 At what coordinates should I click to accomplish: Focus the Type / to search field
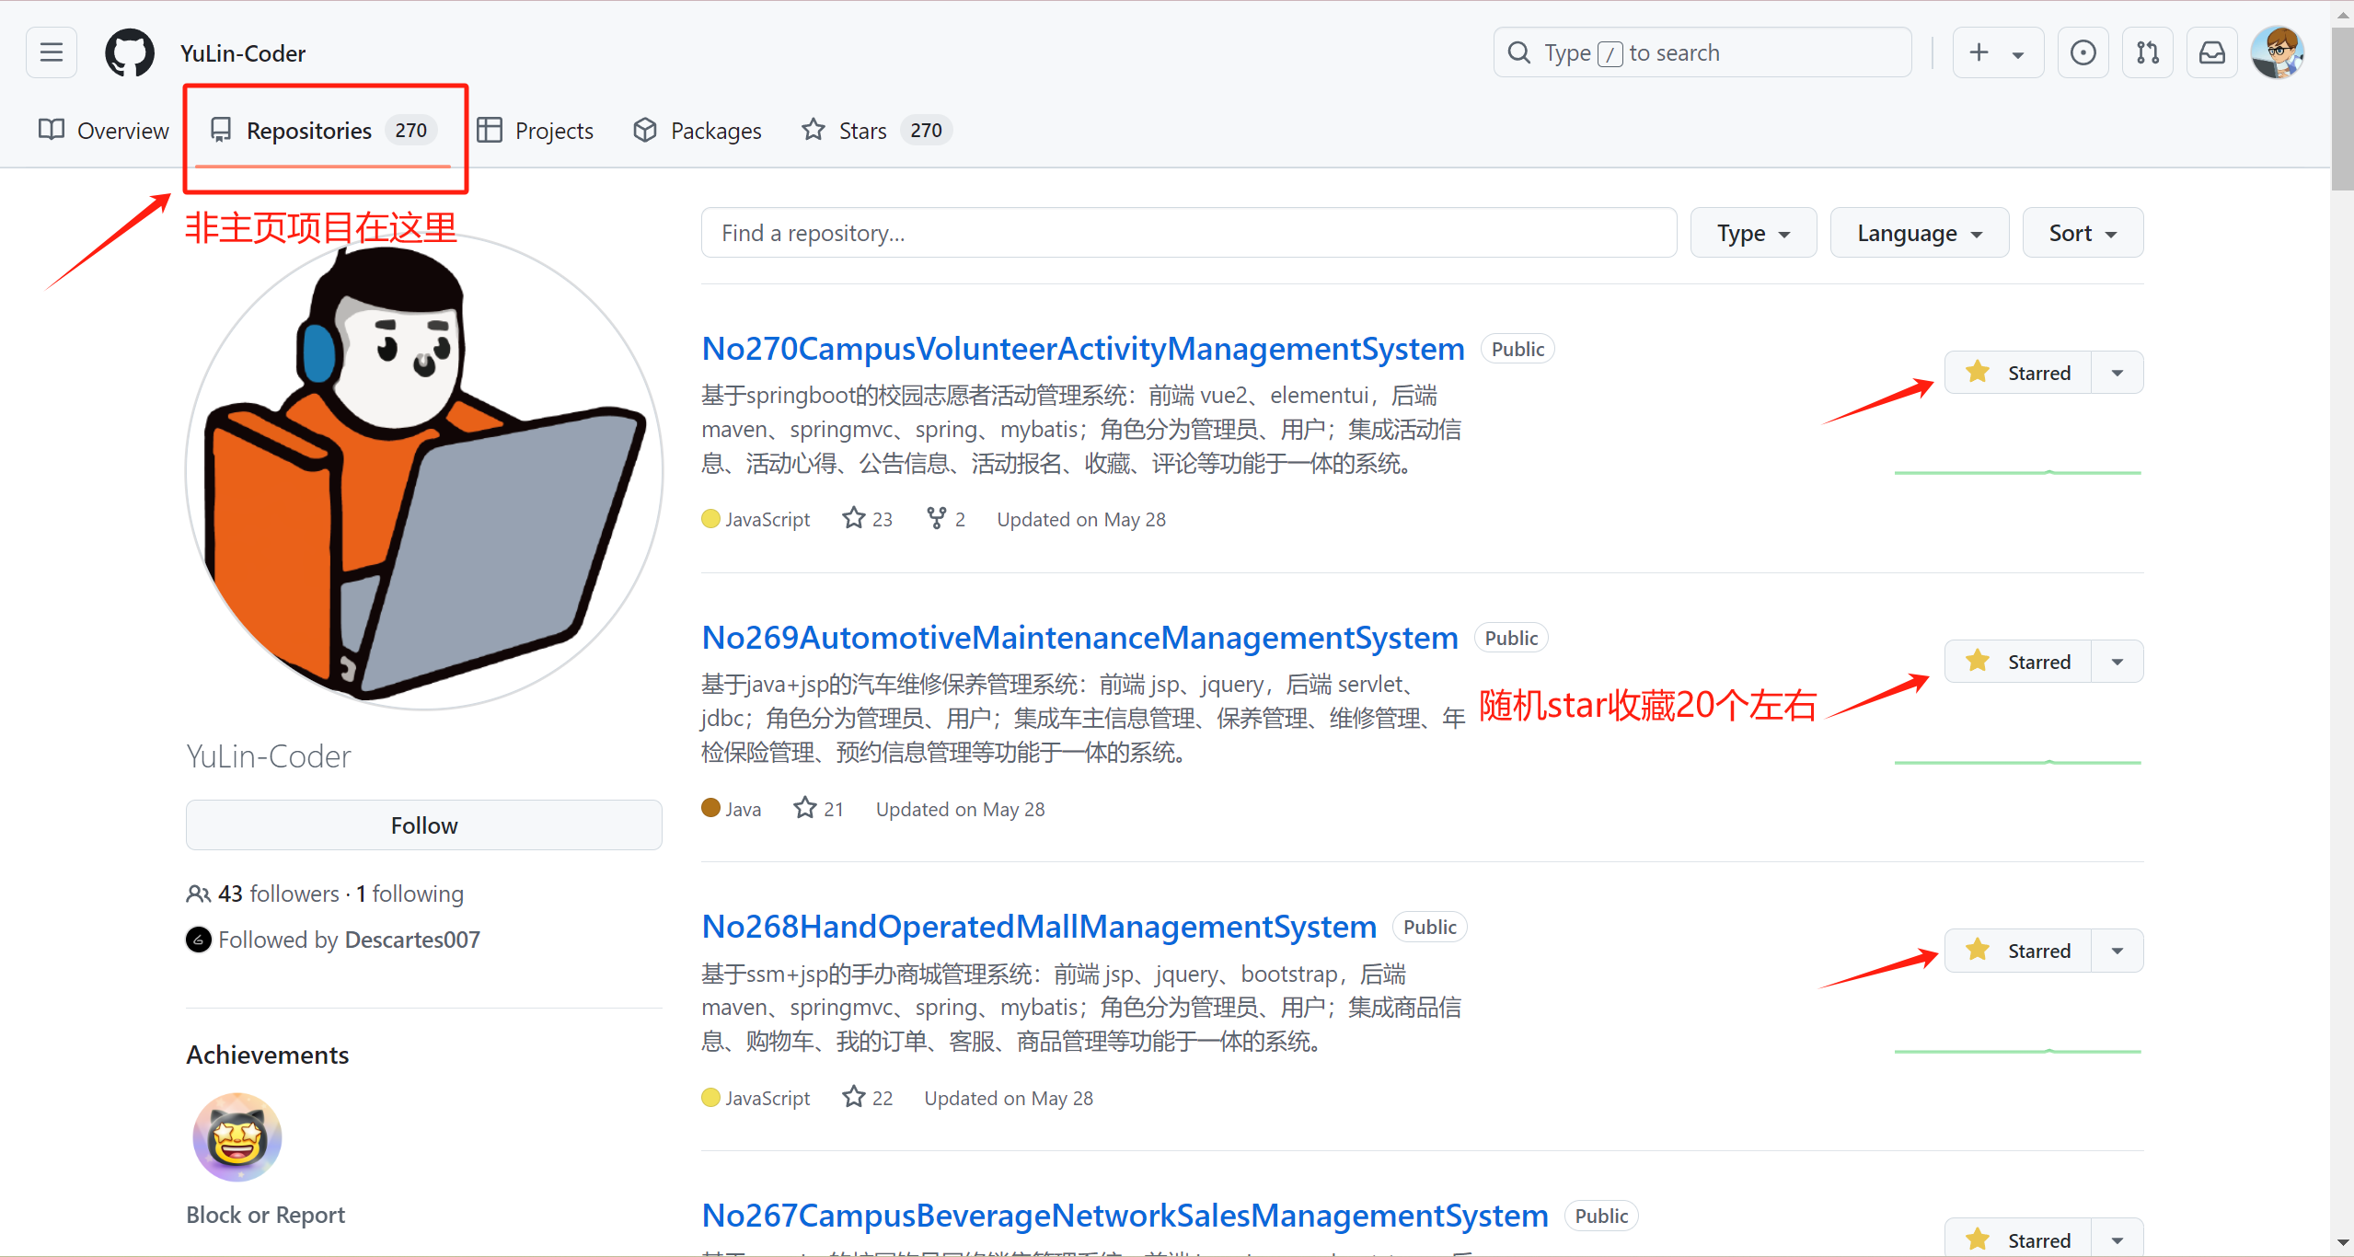(x=1702, y=52)
